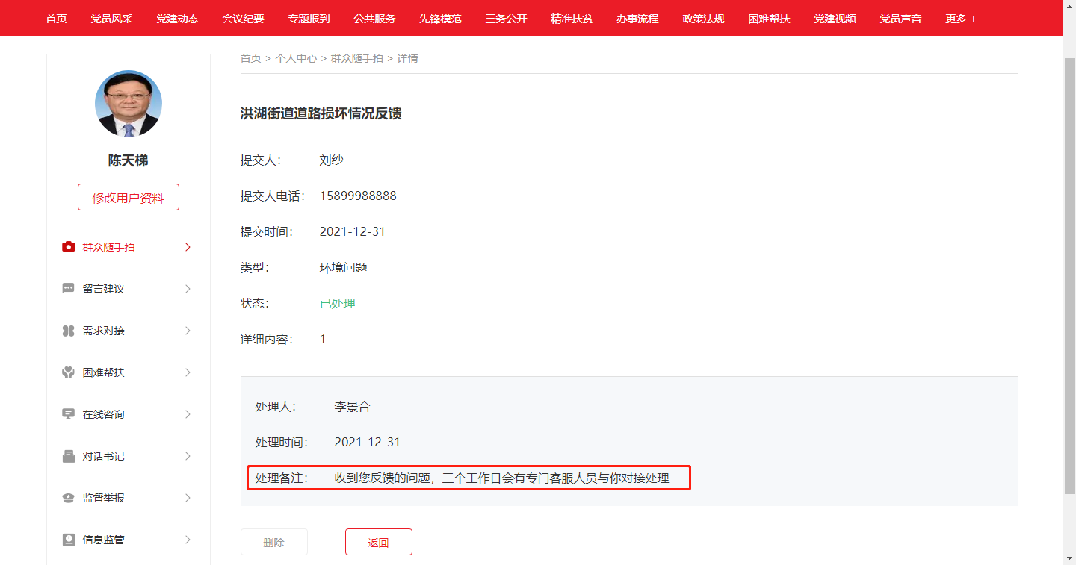
Task: Click the user profile avatar photo
Action: click(129, 104)
